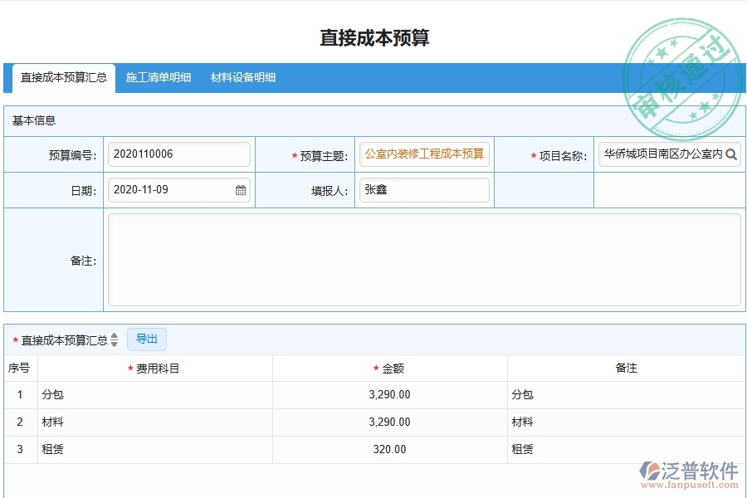Open the 公室内装修工程成本预算 budget topic
This screenshot has width=747, height=498.
point(424,154)
